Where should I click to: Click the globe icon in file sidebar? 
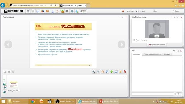[5, 84]
